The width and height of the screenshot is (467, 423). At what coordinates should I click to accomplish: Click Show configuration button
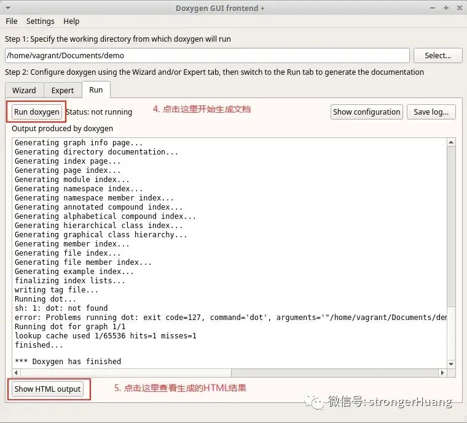[366, 112]
